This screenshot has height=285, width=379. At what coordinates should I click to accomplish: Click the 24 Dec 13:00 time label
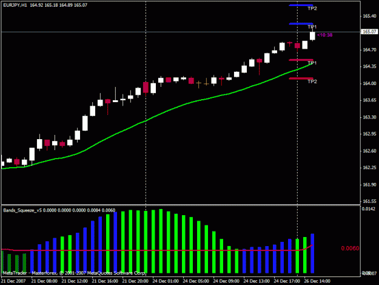pos(257,281)
